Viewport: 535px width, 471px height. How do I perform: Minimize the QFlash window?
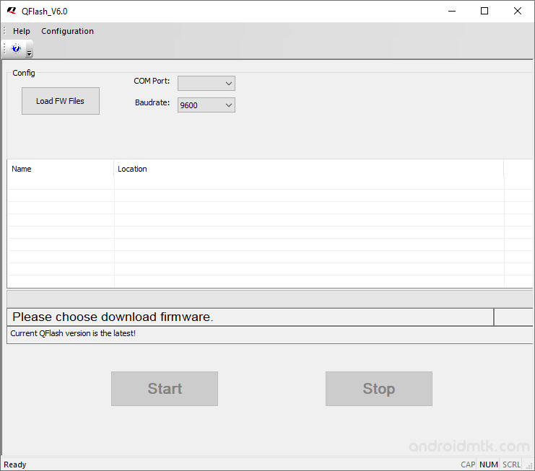pos(452,12)
